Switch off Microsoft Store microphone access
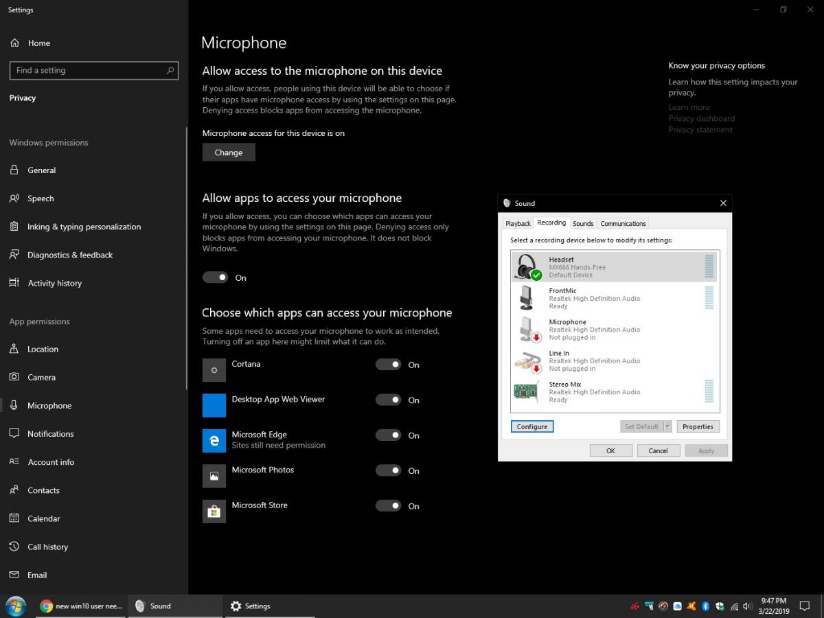 [388, 505]
